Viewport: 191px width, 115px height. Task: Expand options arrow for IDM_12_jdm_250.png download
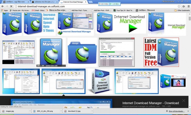click(x=61, y=111)
